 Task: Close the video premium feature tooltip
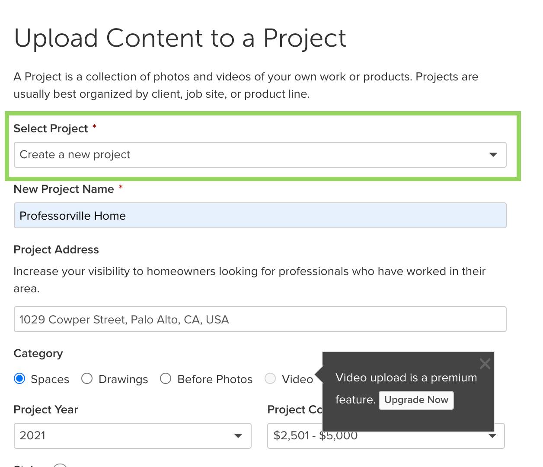[485, 364]
